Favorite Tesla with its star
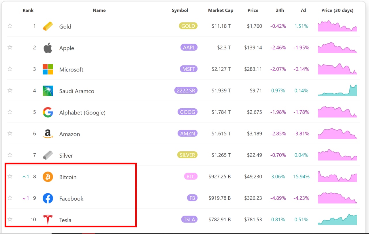The height and width of the screenshot is (234, 369). [x=10, y=219]
